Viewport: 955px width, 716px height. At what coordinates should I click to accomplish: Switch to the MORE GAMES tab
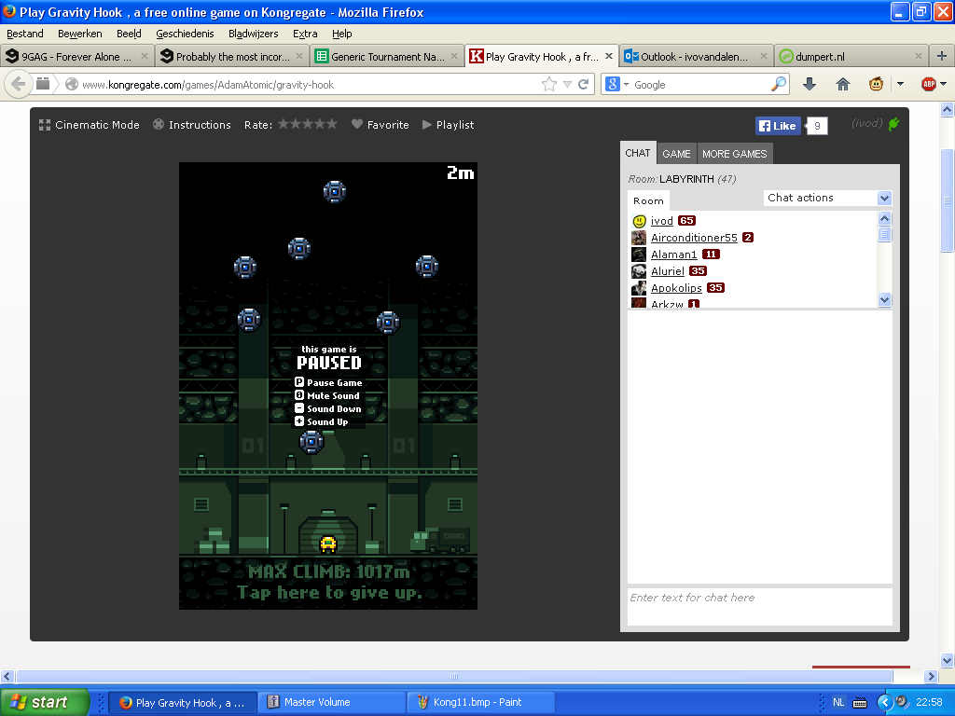[735, 154]
